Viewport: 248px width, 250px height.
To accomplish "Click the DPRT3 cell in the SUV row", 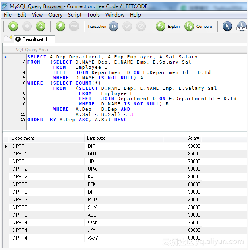I will point(47,207).
